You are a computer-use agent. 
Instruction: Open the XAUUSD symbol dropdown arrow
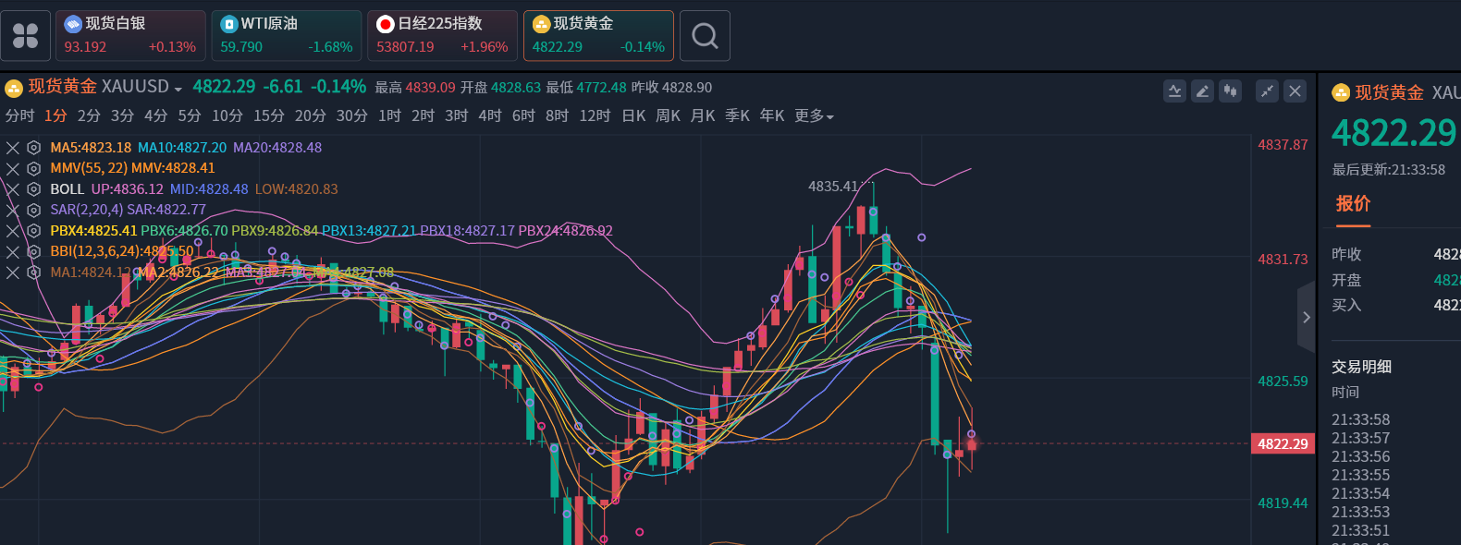(178, 90)
